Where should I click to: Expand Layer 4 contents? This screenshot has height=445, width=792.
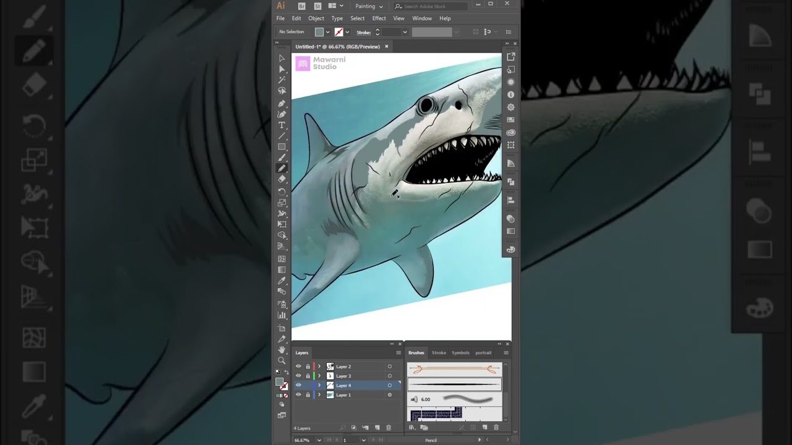point(319,385)
